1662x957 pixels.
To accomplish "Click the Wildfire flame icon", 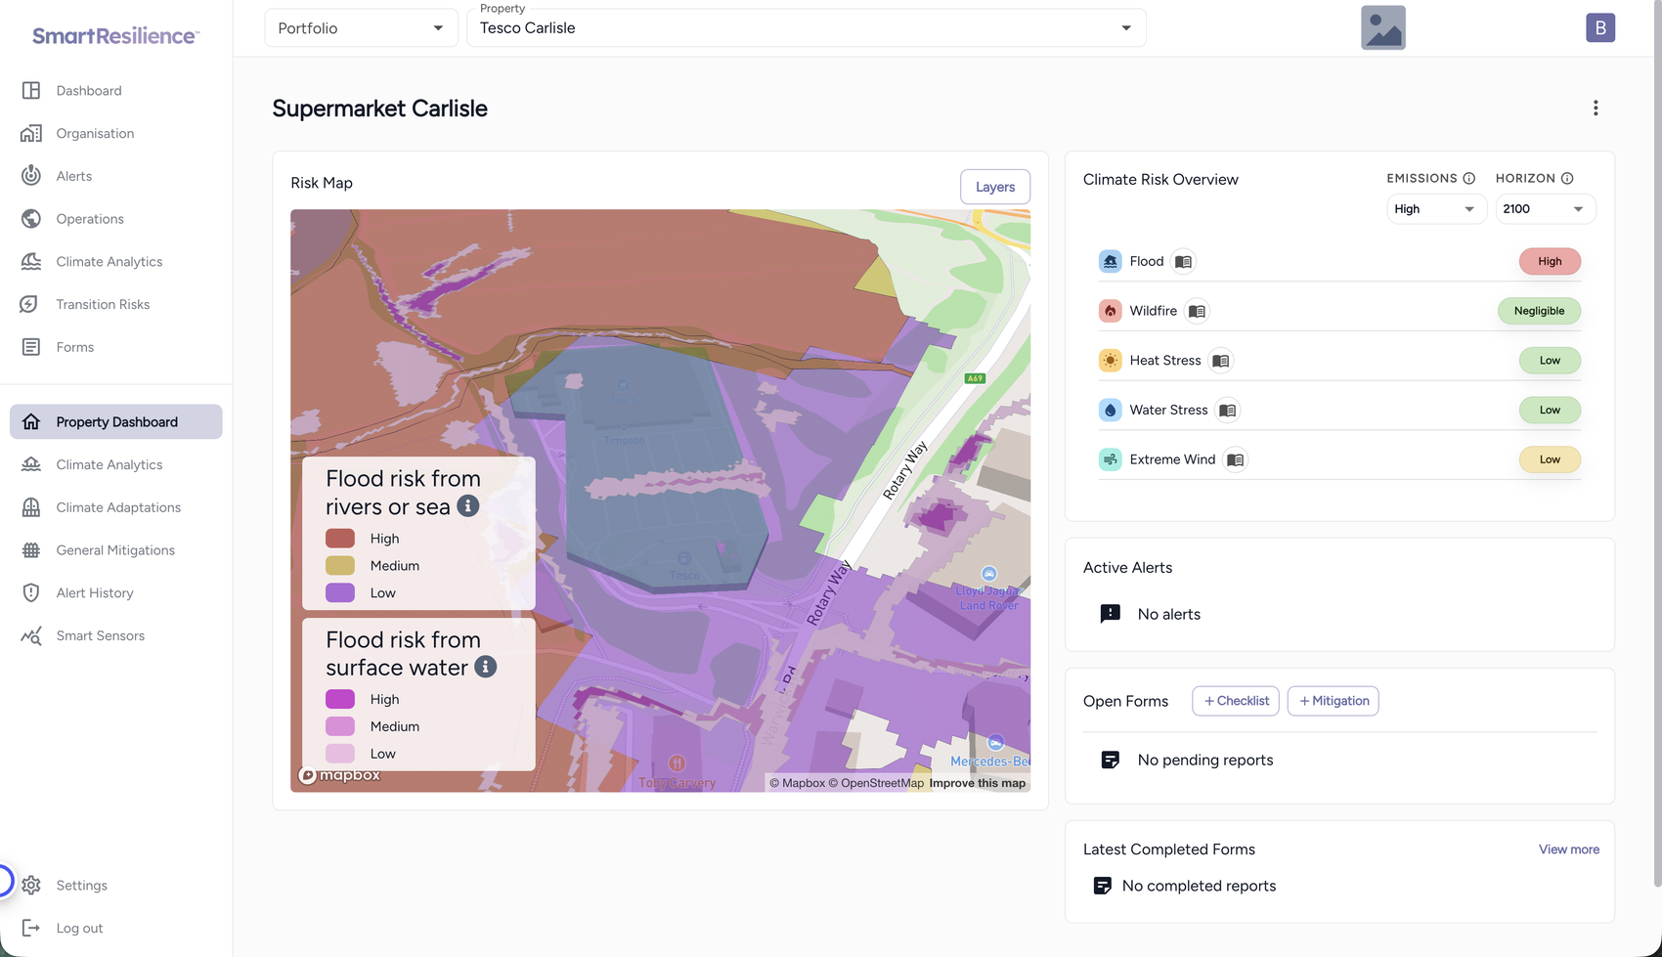I will tap(1110, 311).
